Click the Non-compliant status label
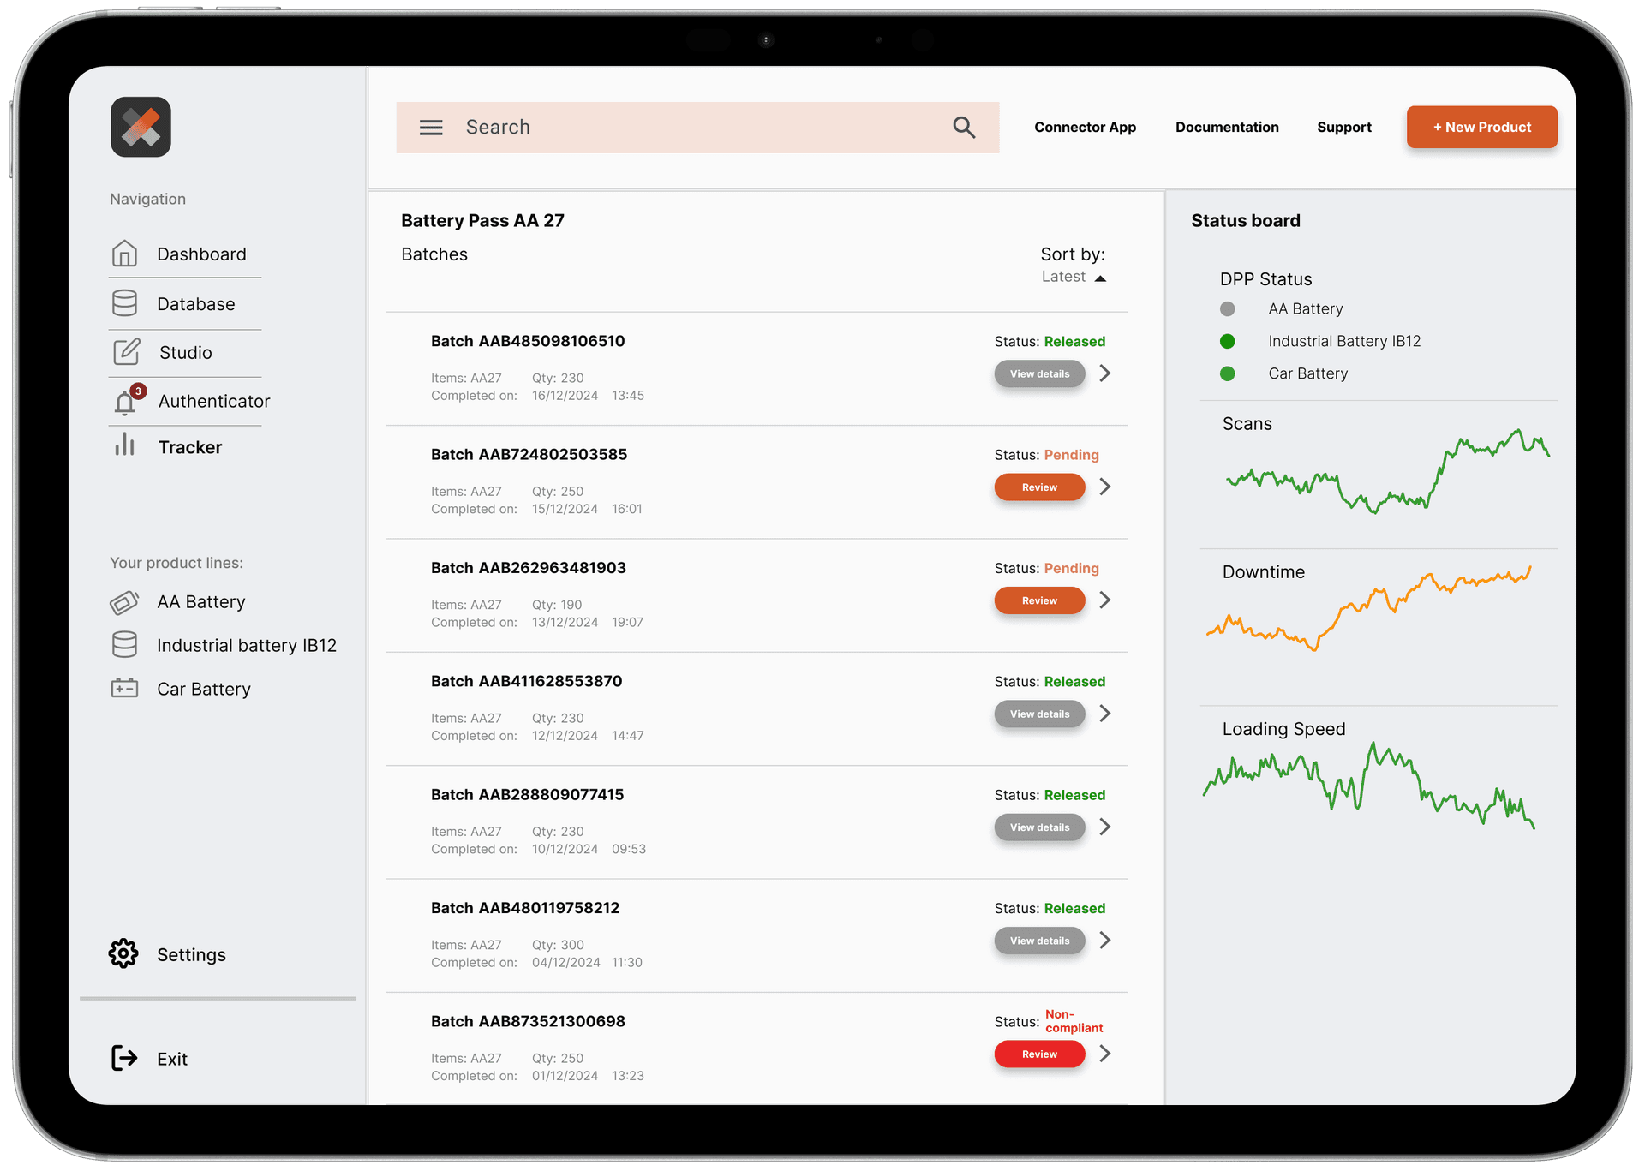 [1074, 1021]
